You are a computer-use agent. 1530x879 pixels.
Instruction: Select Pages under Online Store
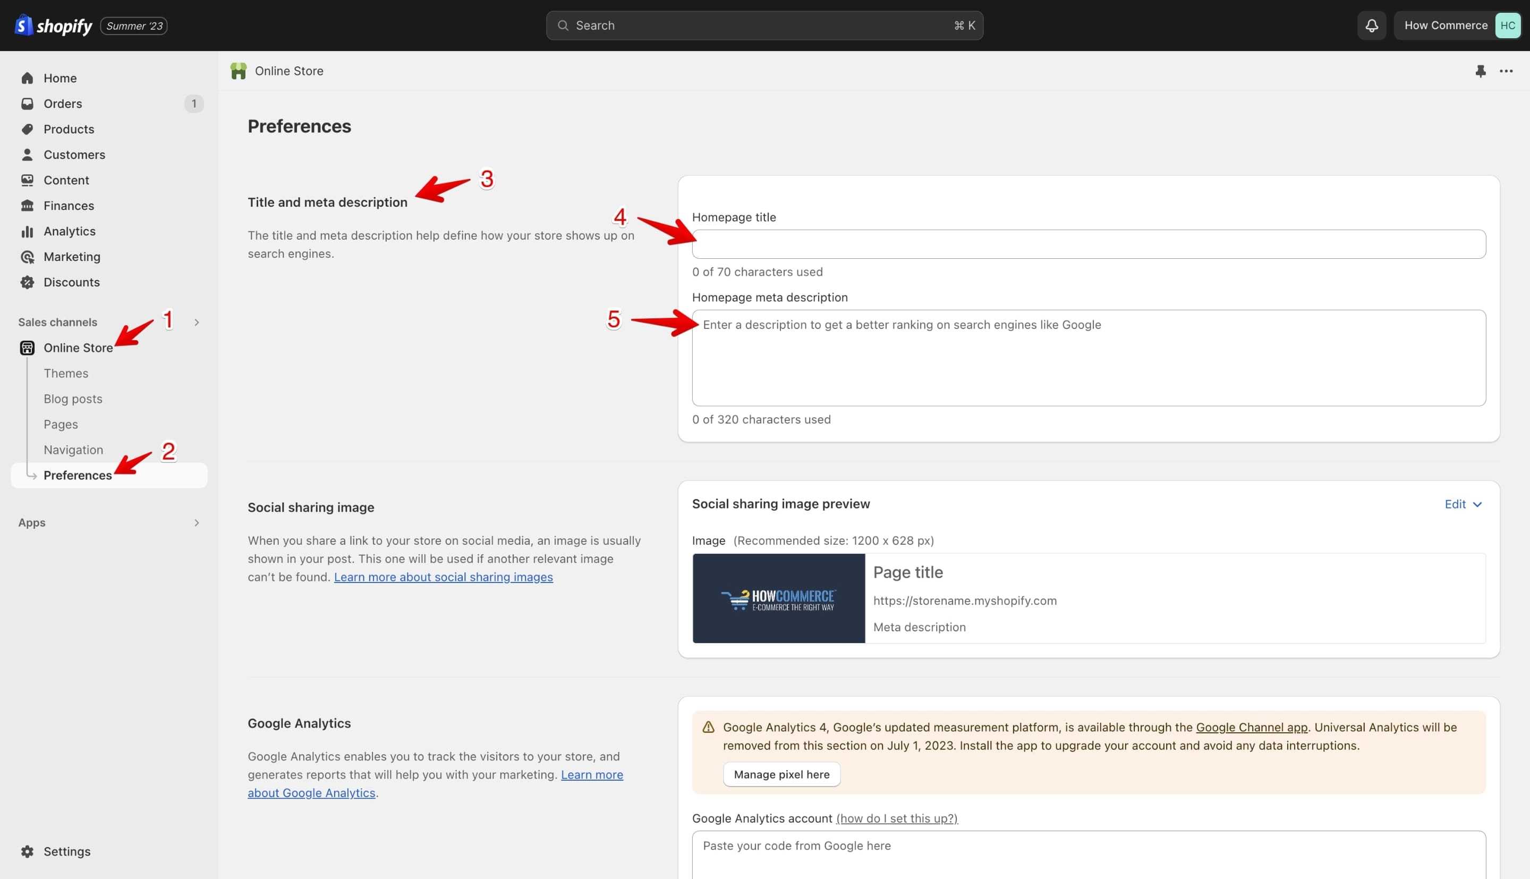click(x=61, y=425)
